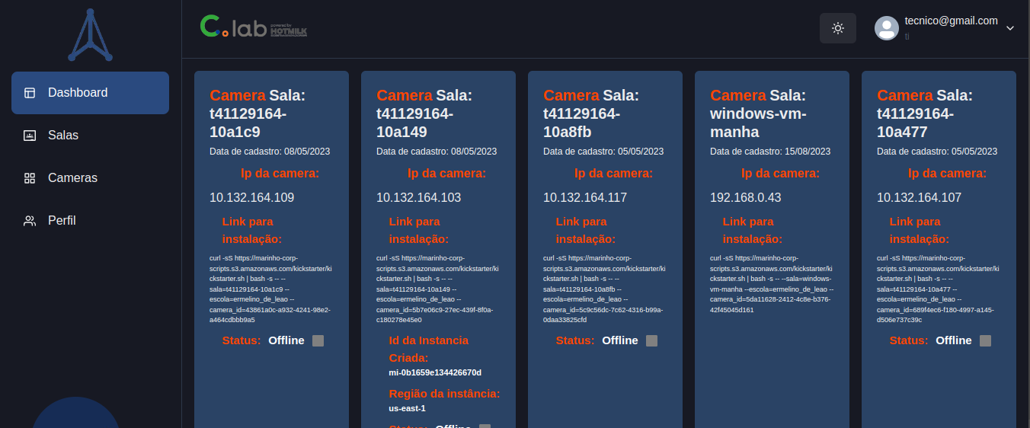Click status indicator for camera 10a8fb
The width and height of the screenshot is (1030, 428).
652,340
